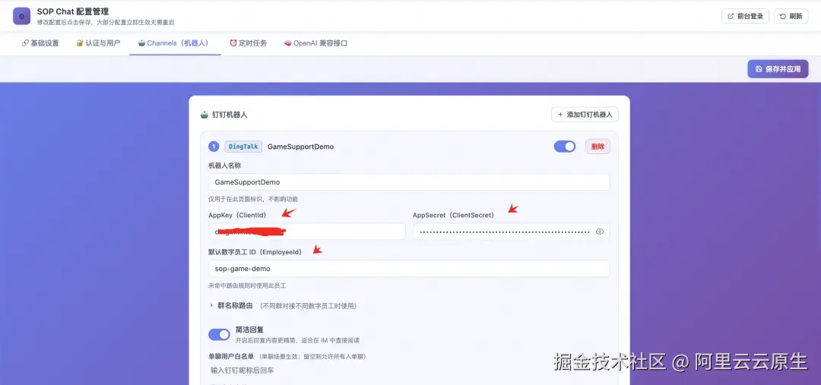821x385 pixels.
Task: Click the 仅用于在此页面标识，不影响功能 hint text
Action: [x=253, y=199]
